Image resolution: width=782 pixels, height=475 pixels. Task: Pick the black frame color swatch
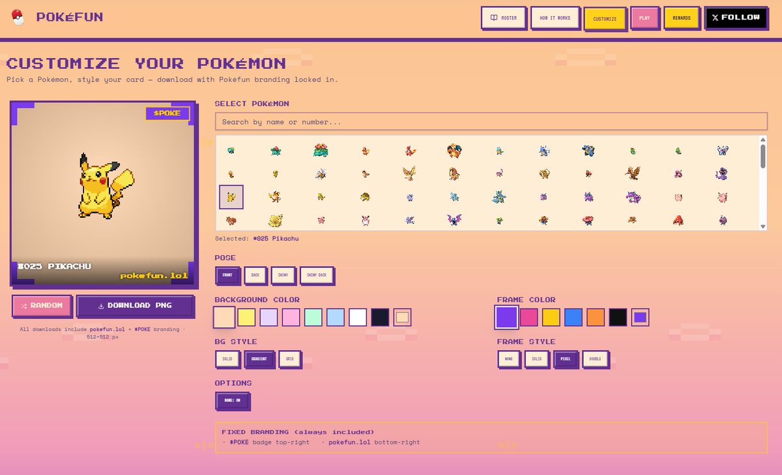(618, 318)
